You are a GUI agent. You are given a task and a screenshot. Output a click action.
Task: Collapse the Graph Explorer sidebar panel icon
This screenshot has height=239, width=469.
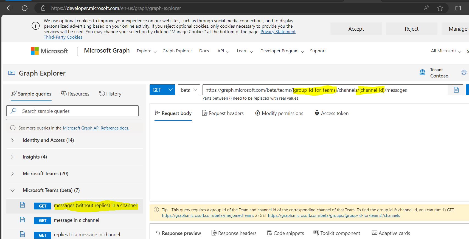coord(12,73)
